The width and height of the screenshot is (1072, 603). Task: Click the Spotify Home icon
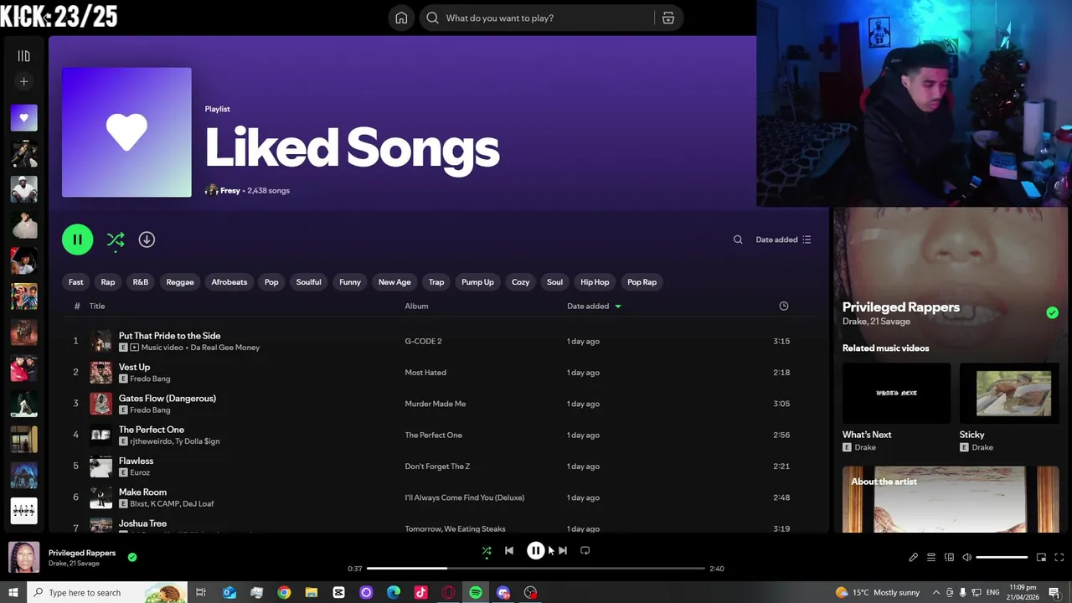[401, 18]
